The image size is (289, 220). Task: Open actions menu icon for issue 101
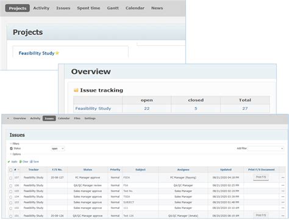pyautogui.click(x=283, y=216)
